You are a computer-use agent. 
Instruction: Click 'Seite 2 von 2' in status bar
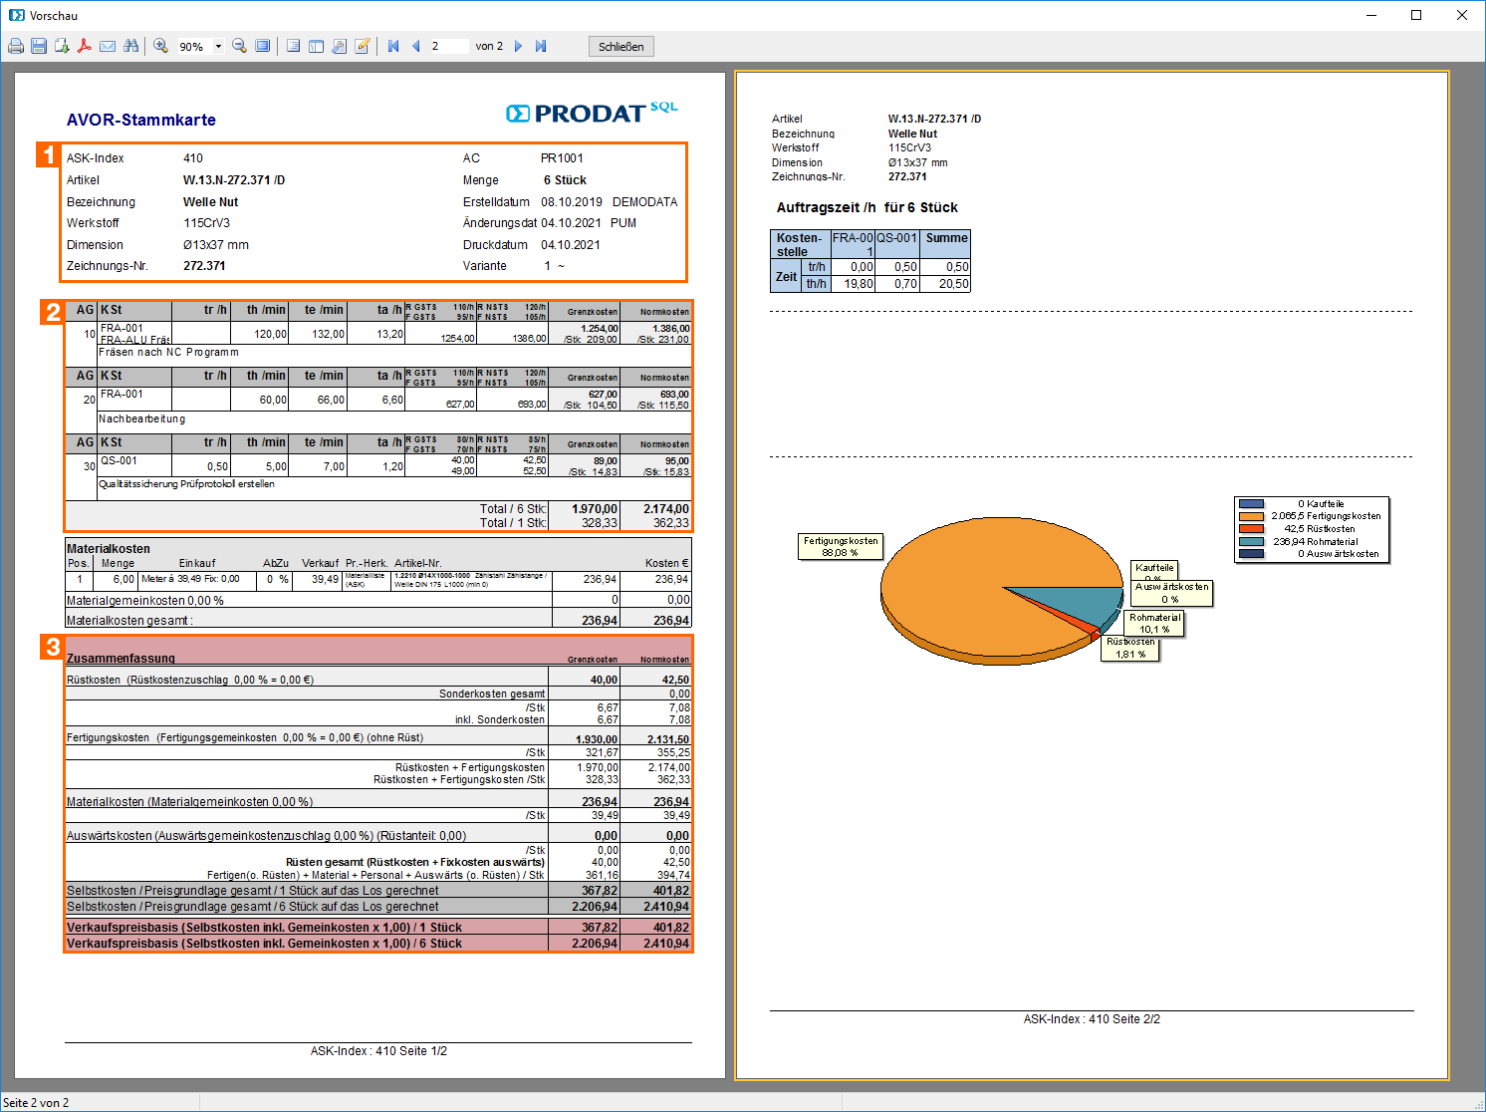36,1103
